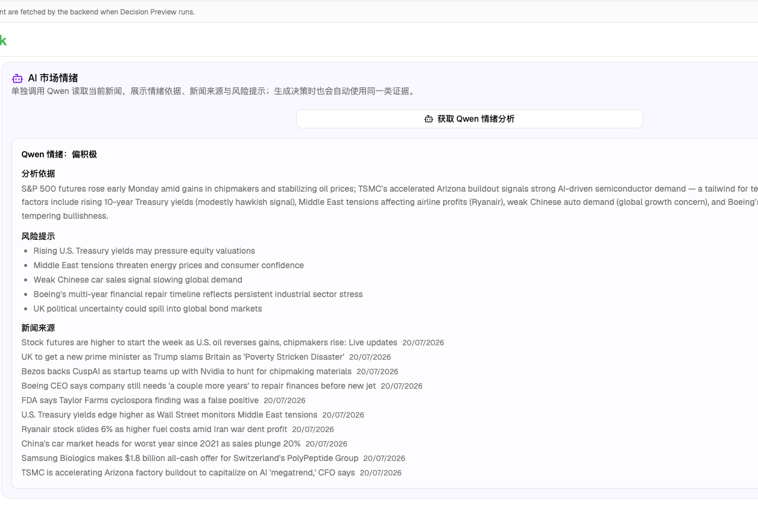The width and height of the screenshot is (758, 505).
Task: Click the 20/07/2026 date after the Ryanair headline
Action: point(313,430)
